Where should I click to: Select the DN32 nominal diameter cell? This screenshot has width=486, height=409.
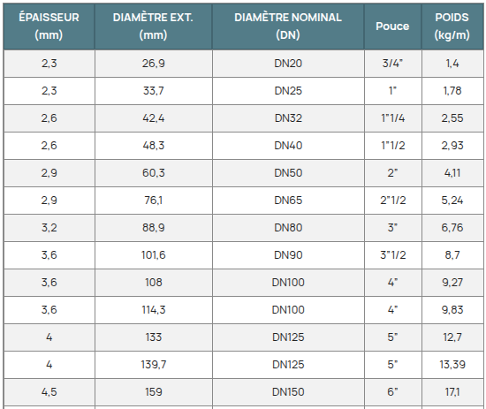(288, 118)
